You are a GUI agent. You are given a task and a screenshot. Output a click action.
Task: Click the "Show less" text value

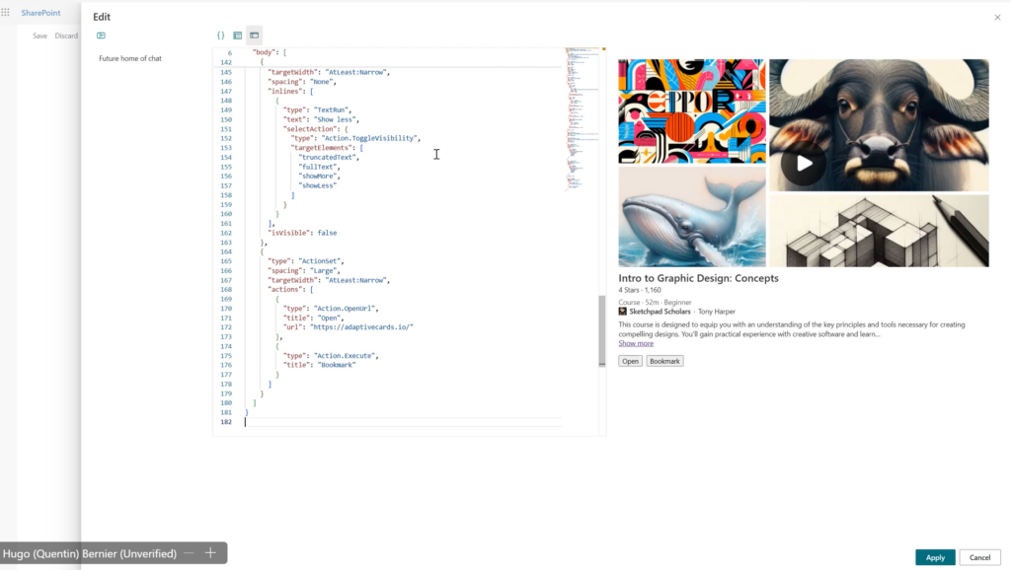(336, 119)
